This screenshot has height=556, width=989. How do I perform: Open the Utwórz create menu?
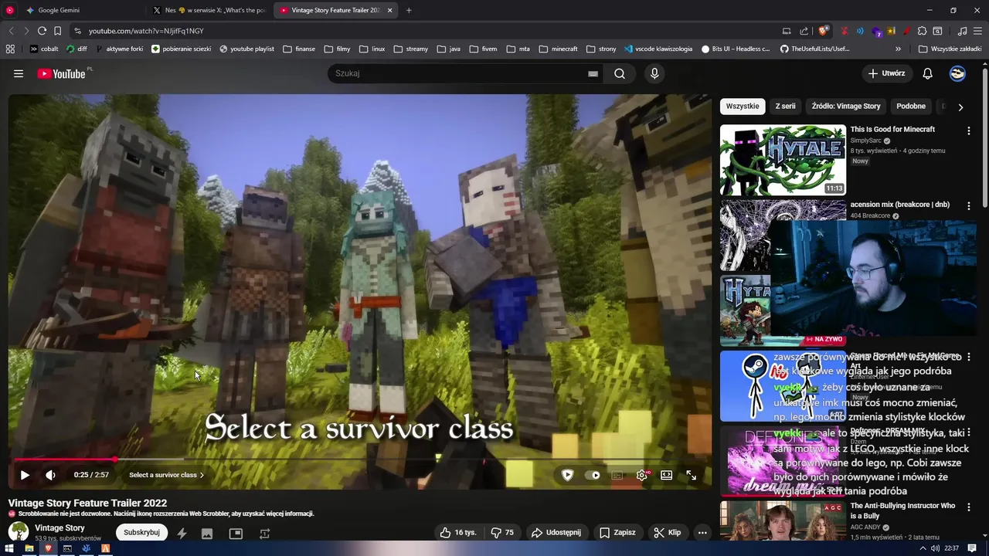[x=886, y=73]
